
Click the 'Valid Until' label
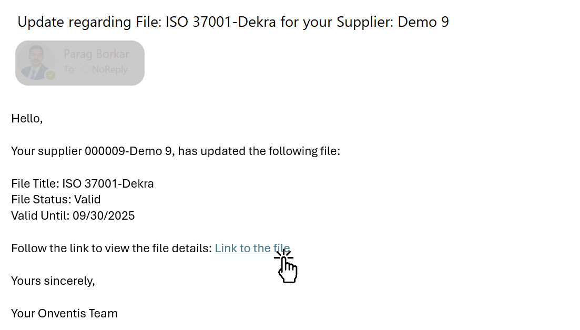tap(38, 216)
